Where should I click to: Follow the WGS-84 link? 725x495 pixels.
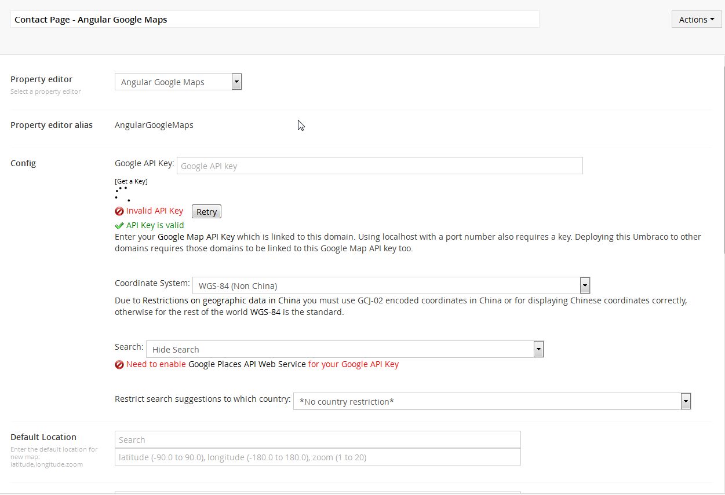coord(265,312)
